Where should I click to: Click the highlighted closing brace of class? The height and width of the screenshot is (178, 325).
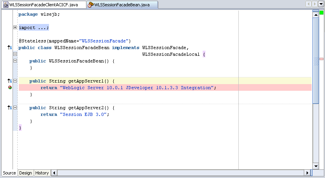pyautogui.click(x=20, y=128)
